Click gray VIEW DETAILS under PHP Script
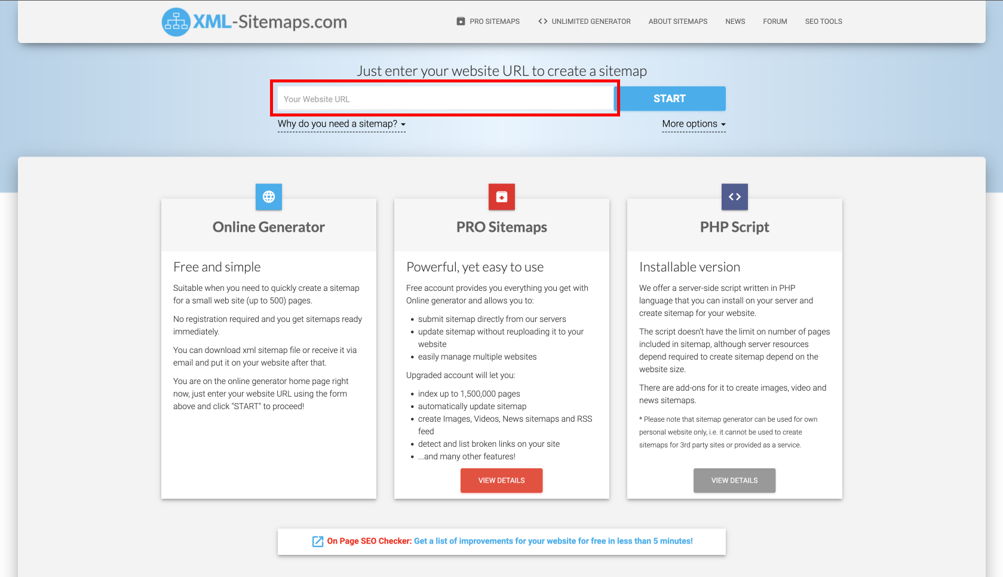 pyautogui.click(x=735, y=481)
